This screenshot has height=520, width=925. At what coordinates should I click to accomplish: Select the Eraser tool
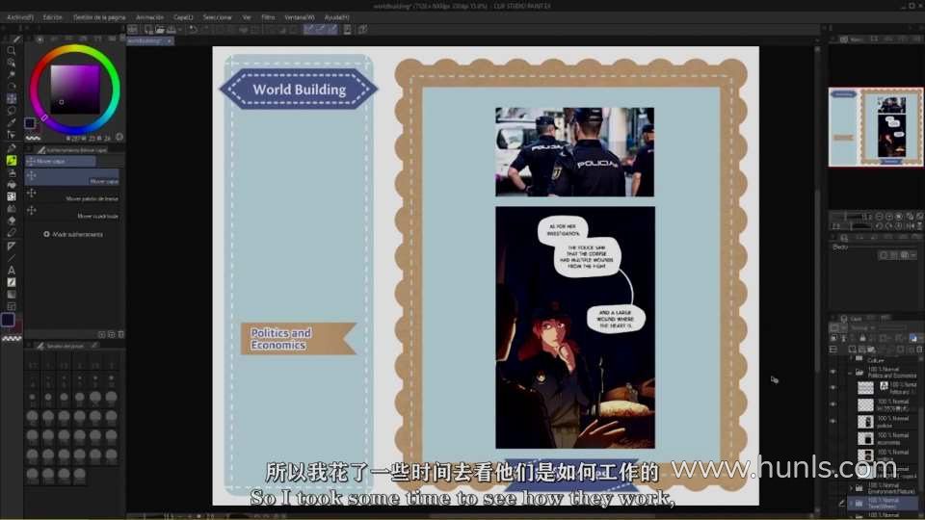[x=12, y=221]
